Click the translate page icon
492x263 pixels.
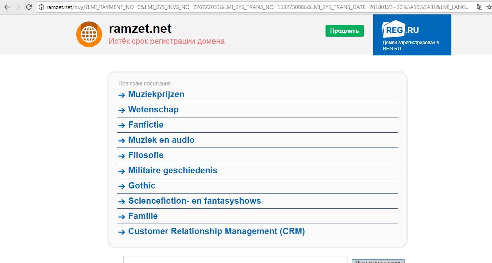(479, 7)
